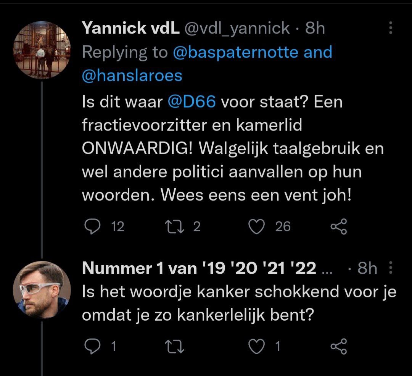Open more options for Yannick's tweet
412x376 pixels.
point(390,28)
